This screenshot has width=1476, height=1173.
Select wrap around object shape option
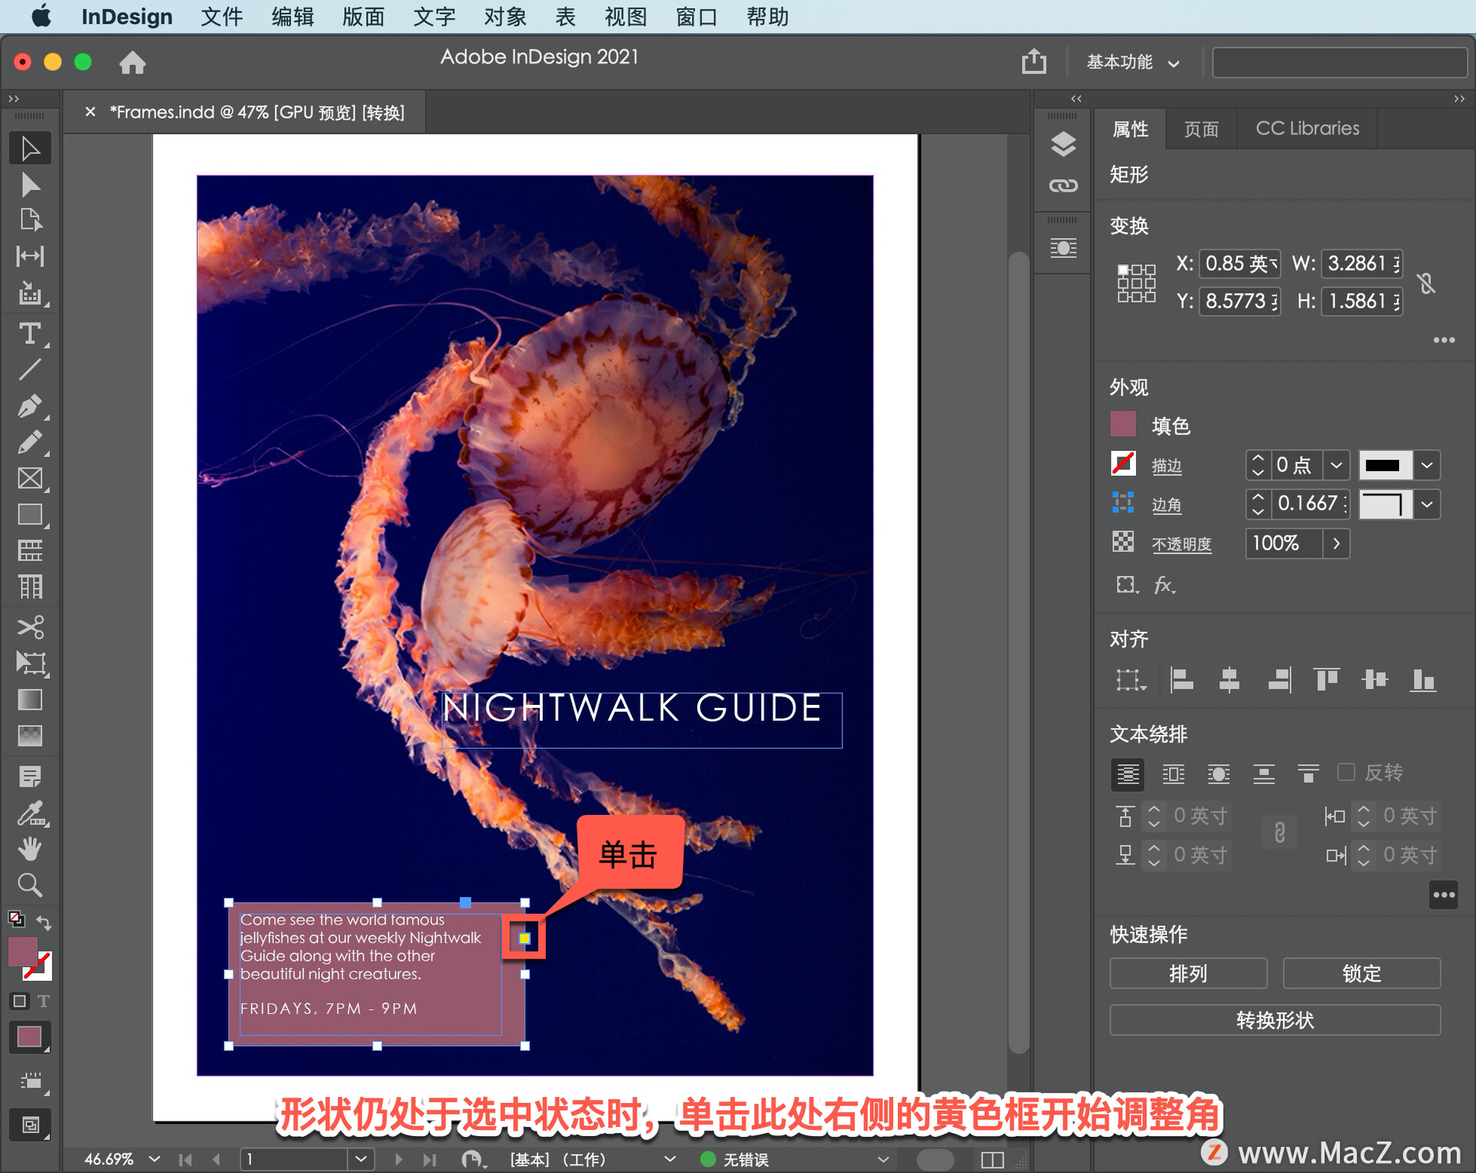pos(1218,773)
